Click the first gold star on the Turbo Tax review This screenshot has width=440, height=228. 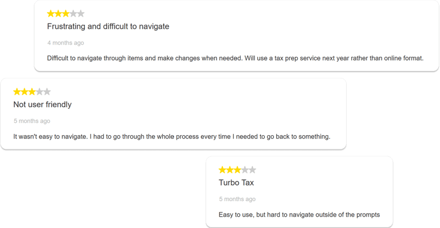click(x=222, y=170)
